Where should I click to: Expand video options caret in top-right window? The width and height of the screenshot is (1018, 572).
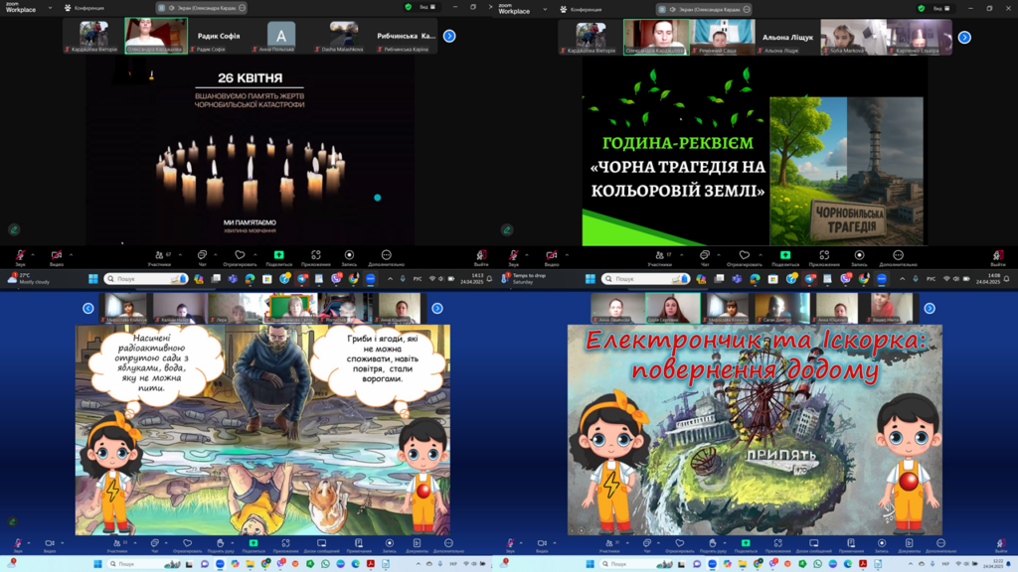pos(566,254)
